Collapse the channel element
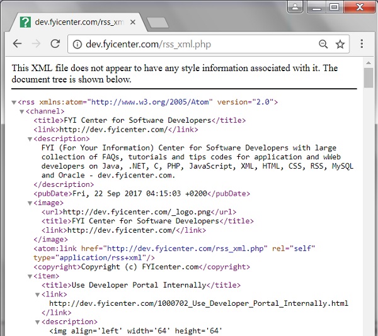Image resolution: width=378 pixels, height=336 pixels. point(22,112)
